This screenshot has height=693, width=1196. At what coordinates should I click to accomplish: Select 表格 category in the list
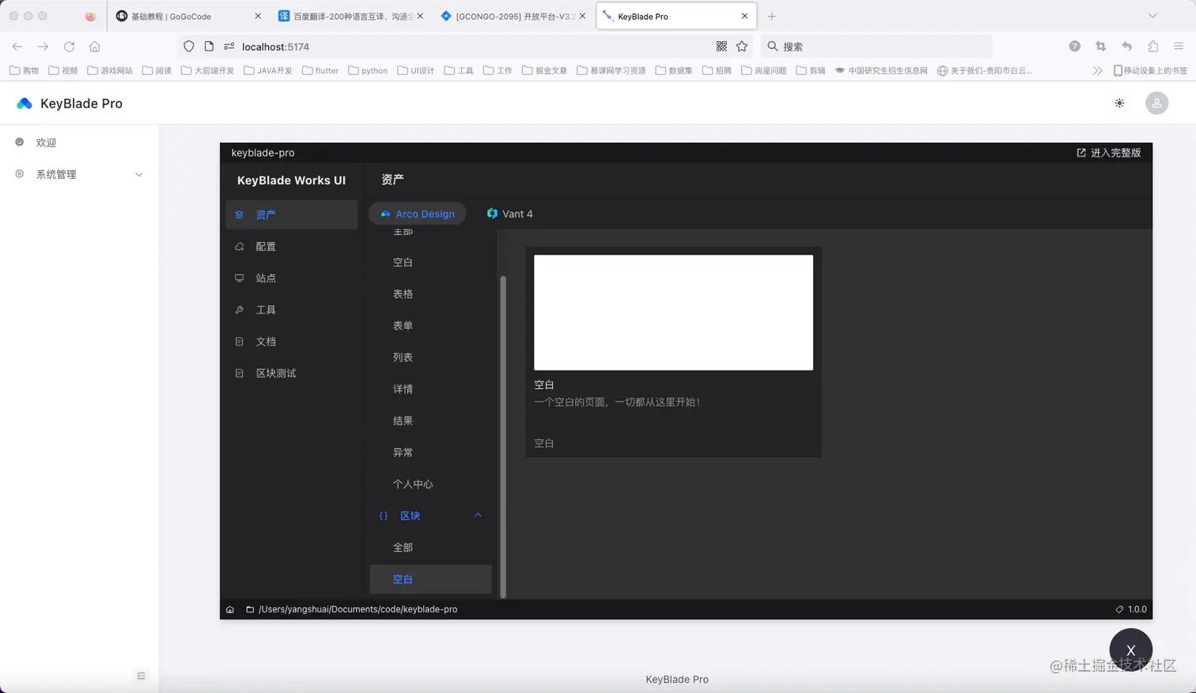pyautogui.click(x=431, y=294)
